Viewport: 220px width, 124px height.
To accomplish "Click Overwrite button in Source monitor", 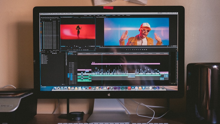I will [x=86, y=50].
